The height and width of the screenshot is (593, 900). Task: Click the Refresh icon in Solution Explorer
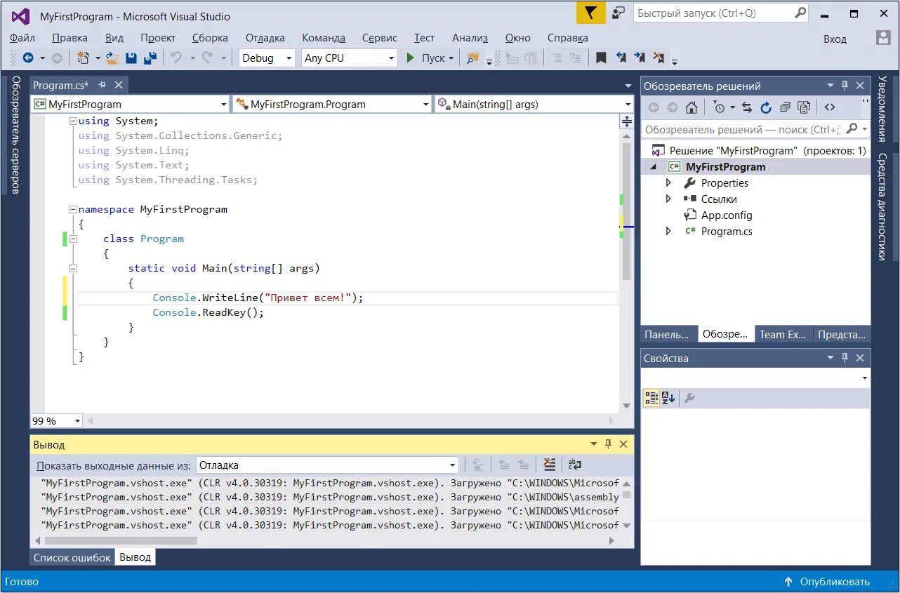766,107
